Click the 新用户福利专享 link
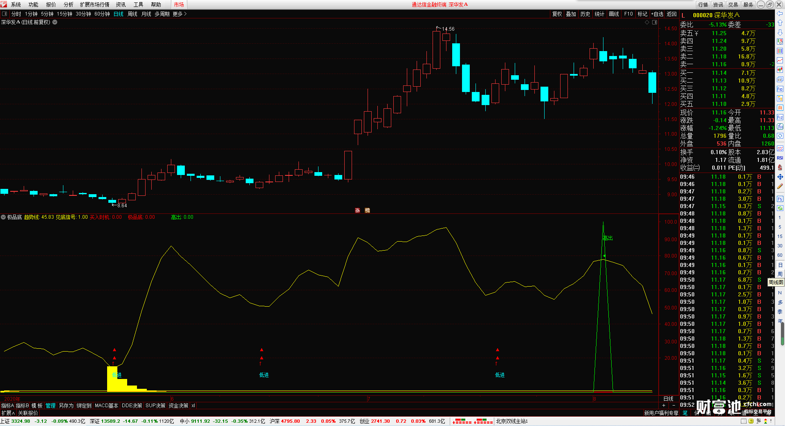 661,413
